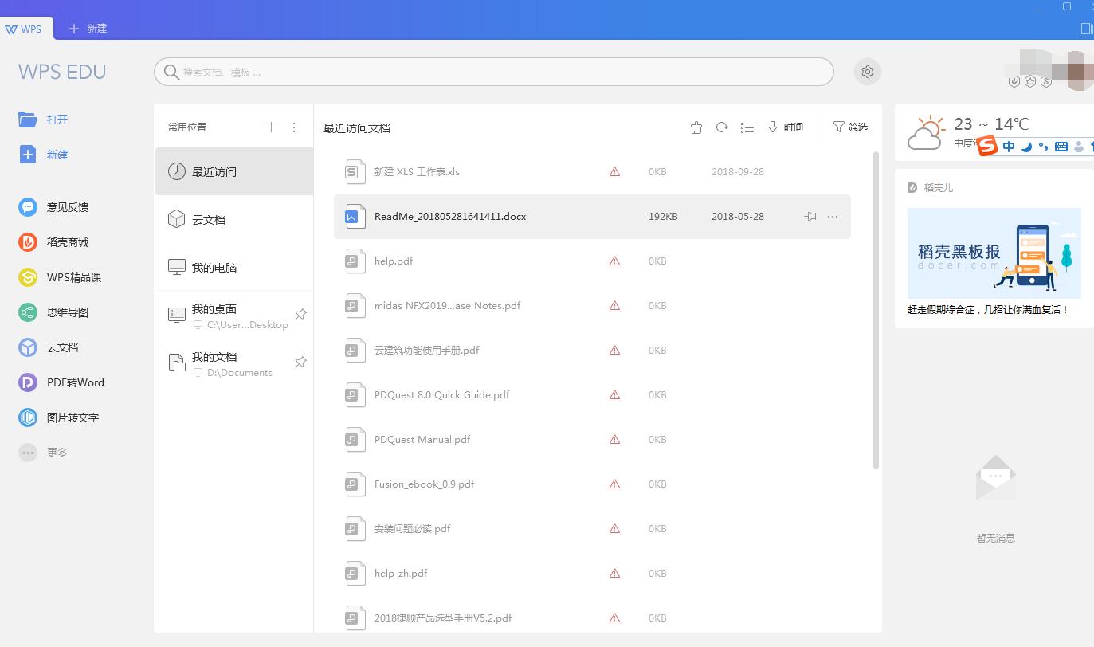Toggle the pin for 我的桌面 location

[300, 315]
